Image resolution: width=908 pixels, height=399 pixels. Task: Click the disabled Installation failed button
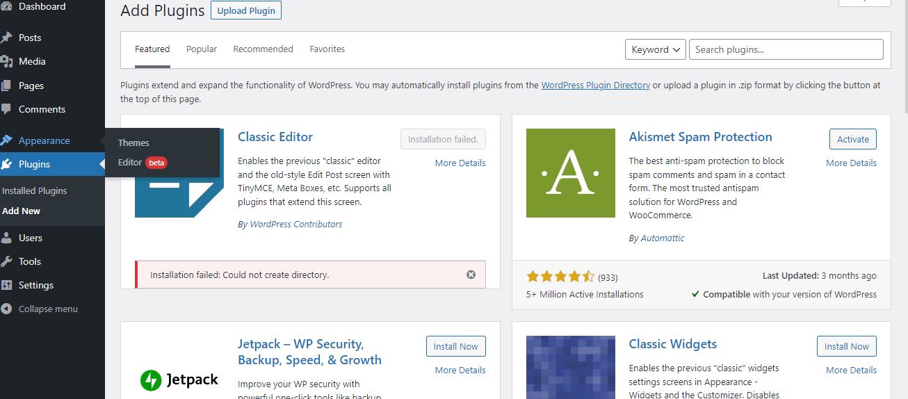(443, 139)
